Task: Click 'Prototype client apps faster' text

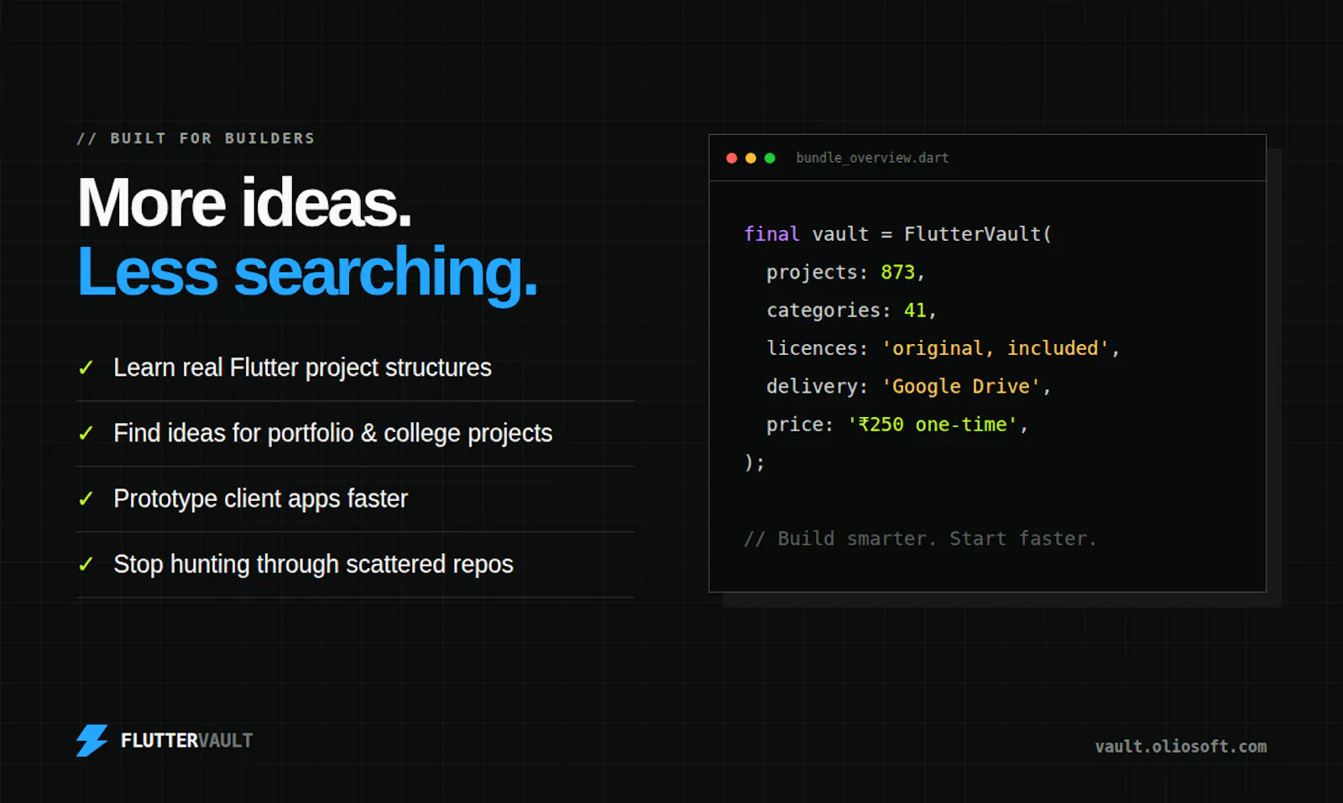Action: (x=260, y=498)
